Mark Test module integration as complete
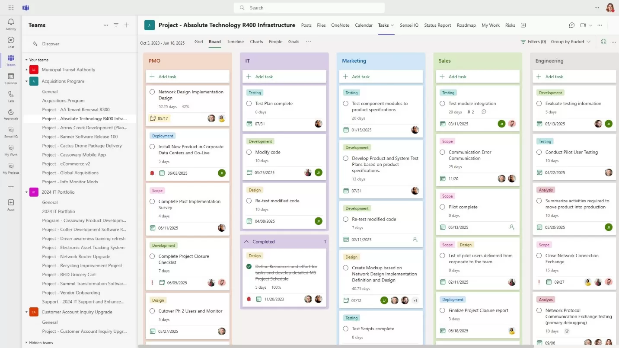The image size is (619, 348). [442, 103]
